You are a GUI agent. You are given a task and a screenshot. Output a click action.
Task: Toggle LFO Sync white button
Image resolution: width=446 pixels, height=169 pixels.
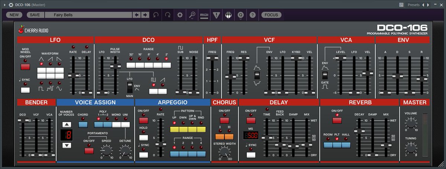[x=25, y=90]
